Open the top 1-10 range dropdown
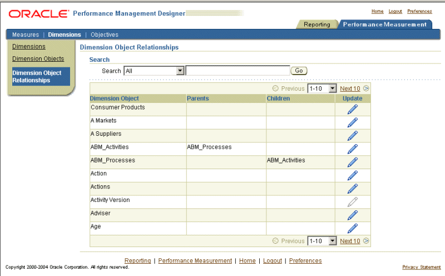Viewport: 445px width, 276px height. tap(322, 88)
